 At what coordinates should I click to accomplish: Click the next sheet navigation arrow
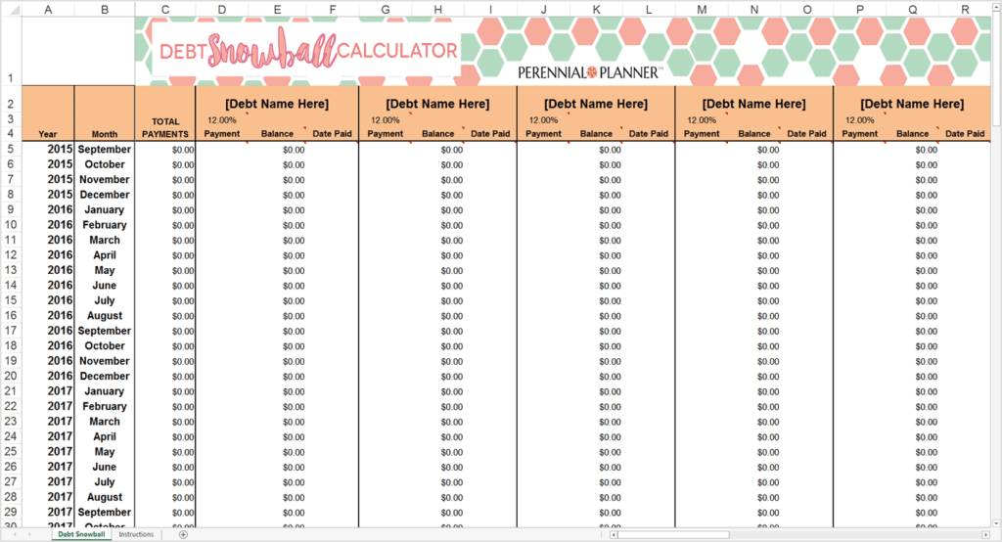coord(29,534)
